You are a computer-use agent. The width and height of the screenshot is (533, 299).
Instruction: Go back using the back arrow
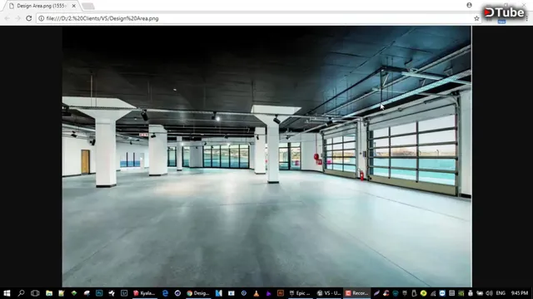7,18
